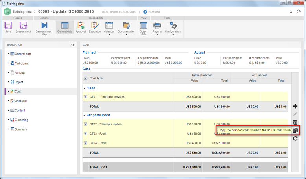306x179 pixels.
Task: Go to Content in navigation
Action: point(18,110)
